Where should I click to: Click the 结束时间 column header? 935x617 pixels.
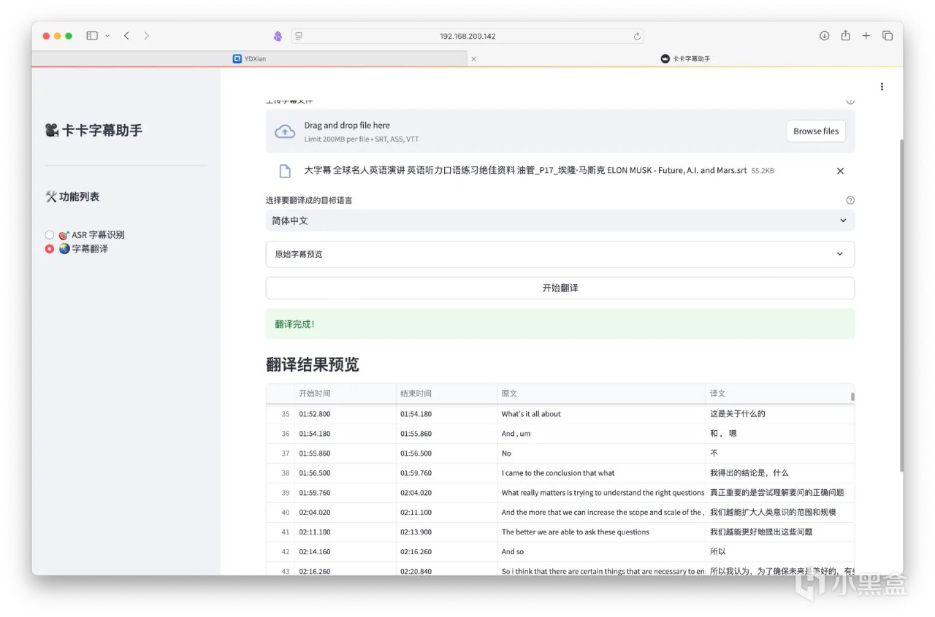click(446, 394)
